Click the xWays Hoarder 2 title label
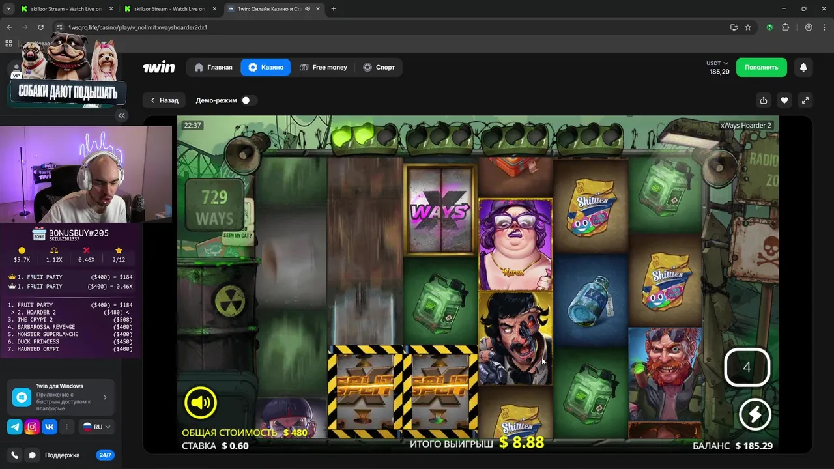The height and width of the screenshot is (469, 834). pos(746,125)
